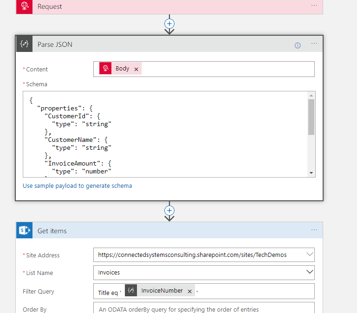Click the List Name field label
This screenshot has width=357, height=313.
click(39, 273)
